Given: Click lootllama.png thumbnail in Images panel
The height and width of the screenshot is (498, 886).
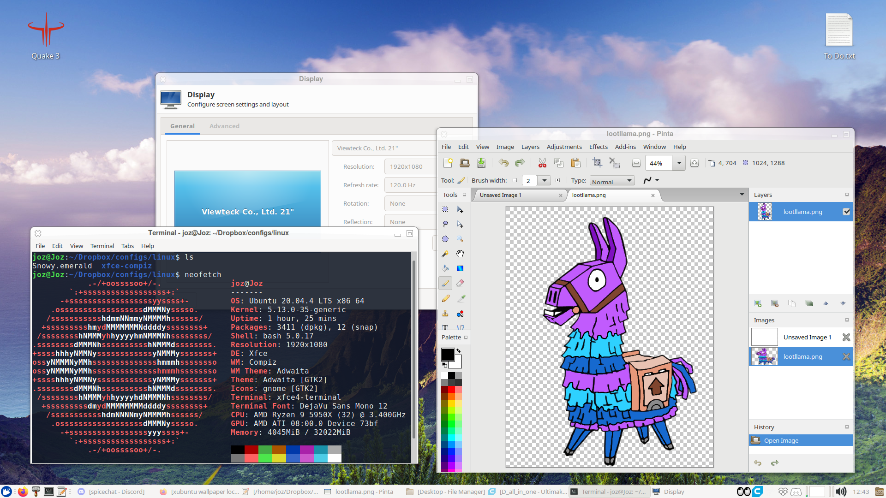Looking at the screenshot, I should click(764, 356).
